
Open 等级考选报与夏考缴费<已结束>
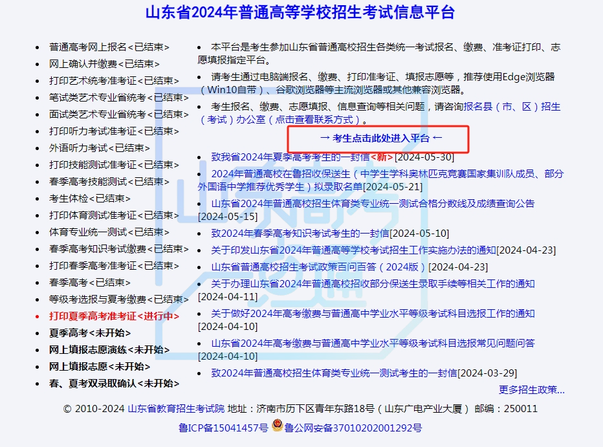[x=119, y=300]
